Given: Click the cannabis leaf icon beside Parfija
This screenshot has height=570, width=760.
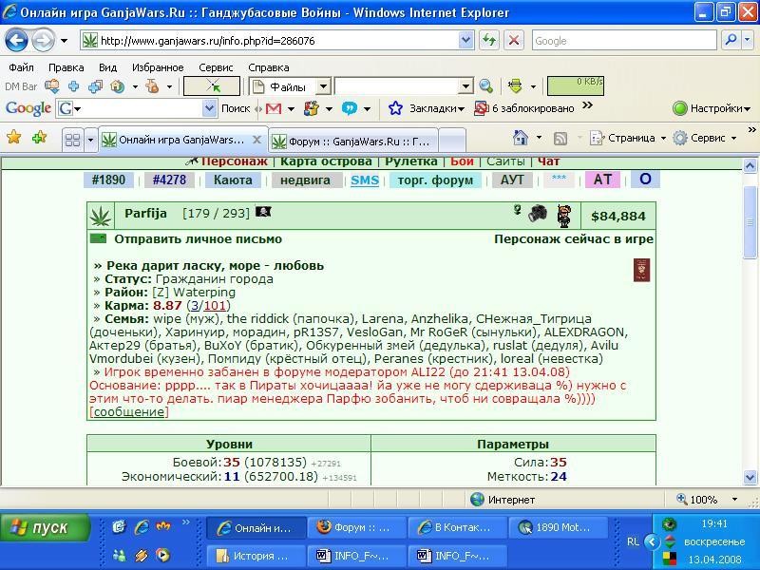Looking at the screenshot, I should tap(101, 217).
